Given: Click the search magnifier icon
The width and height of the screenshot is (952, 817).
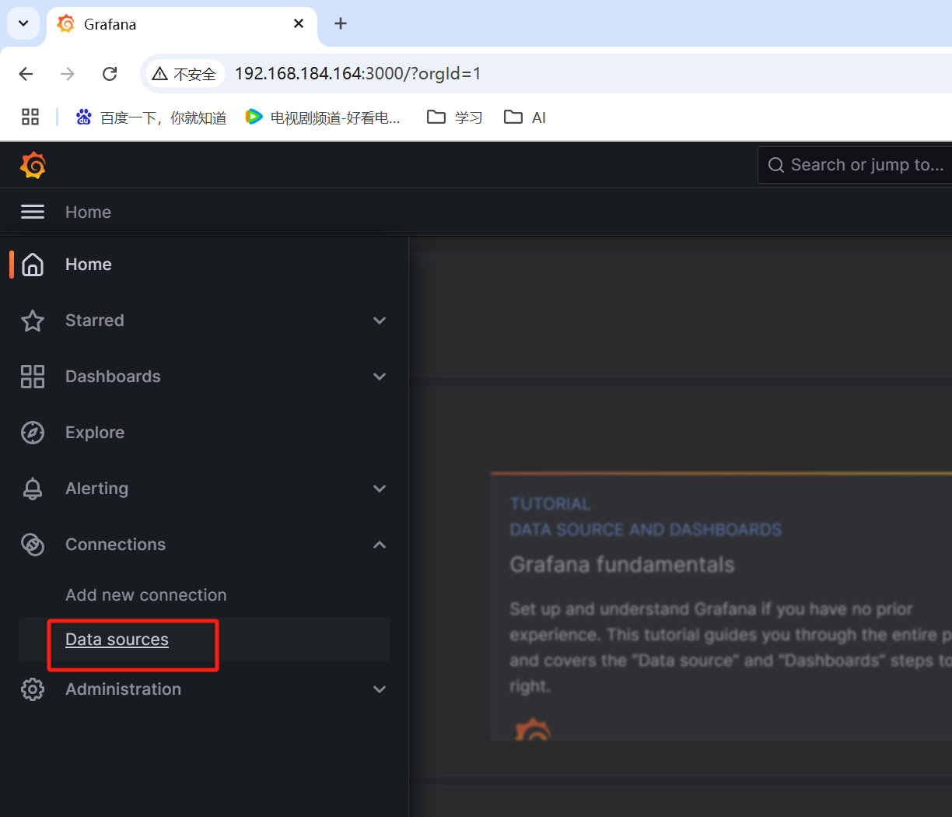Looking at the screenshot, I should [775, 165].
